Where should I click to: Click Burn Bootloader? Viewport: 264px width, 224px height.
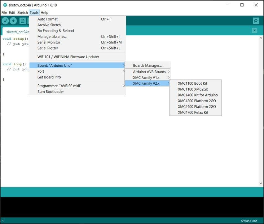[50, 92]
